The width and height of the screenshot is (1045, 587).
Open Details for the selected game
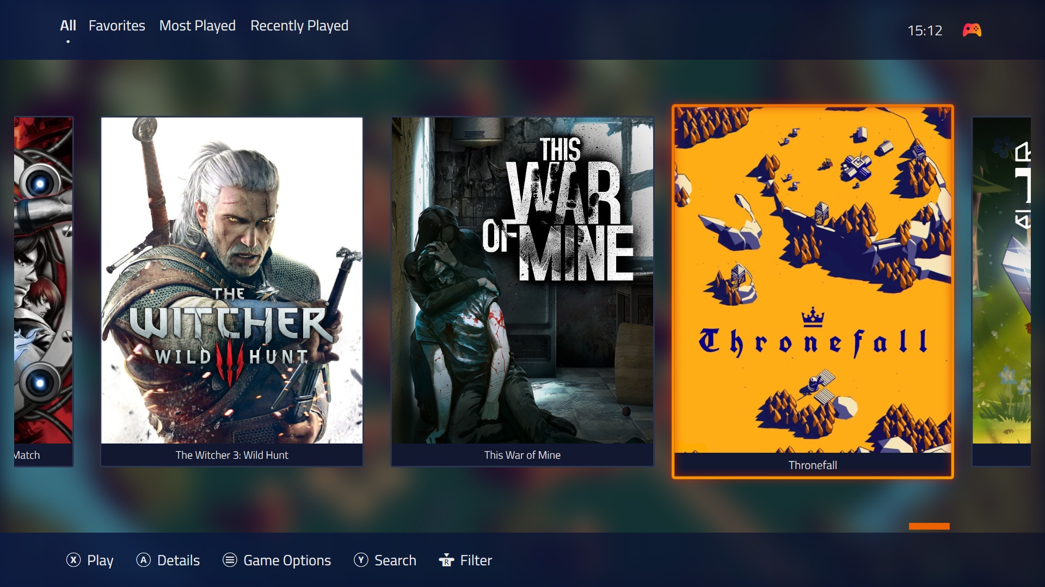pyautogui.click(x=178, y=560)
